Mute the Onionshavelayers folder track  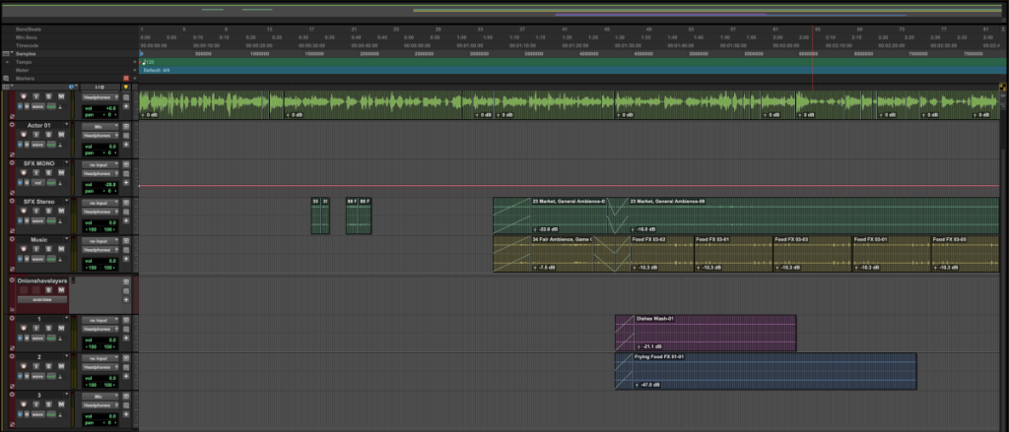[x=61, y=290]
